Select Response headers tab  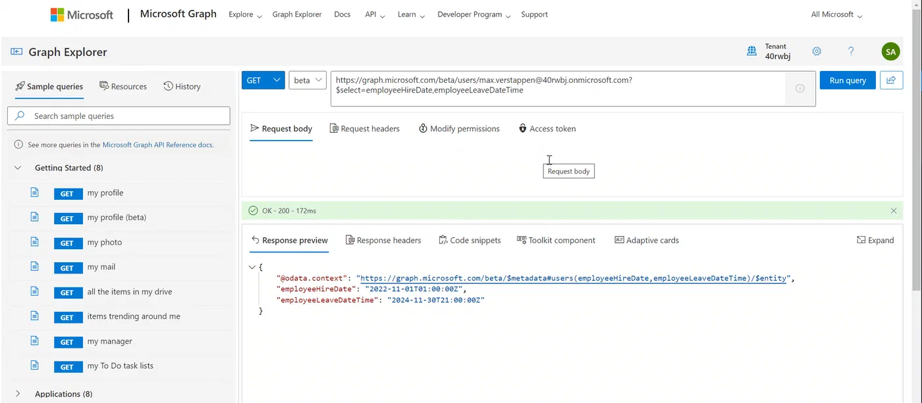click(383, 241)
